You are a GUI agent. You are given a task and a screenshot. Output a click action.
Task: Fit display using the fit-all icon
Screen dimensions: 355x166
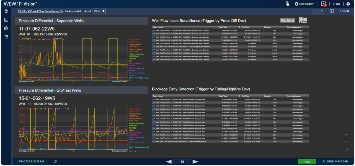click(346, 149)
